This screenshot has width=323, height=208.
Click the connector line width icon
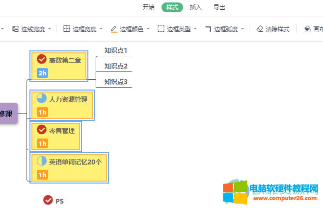click(x=15, y=29)
